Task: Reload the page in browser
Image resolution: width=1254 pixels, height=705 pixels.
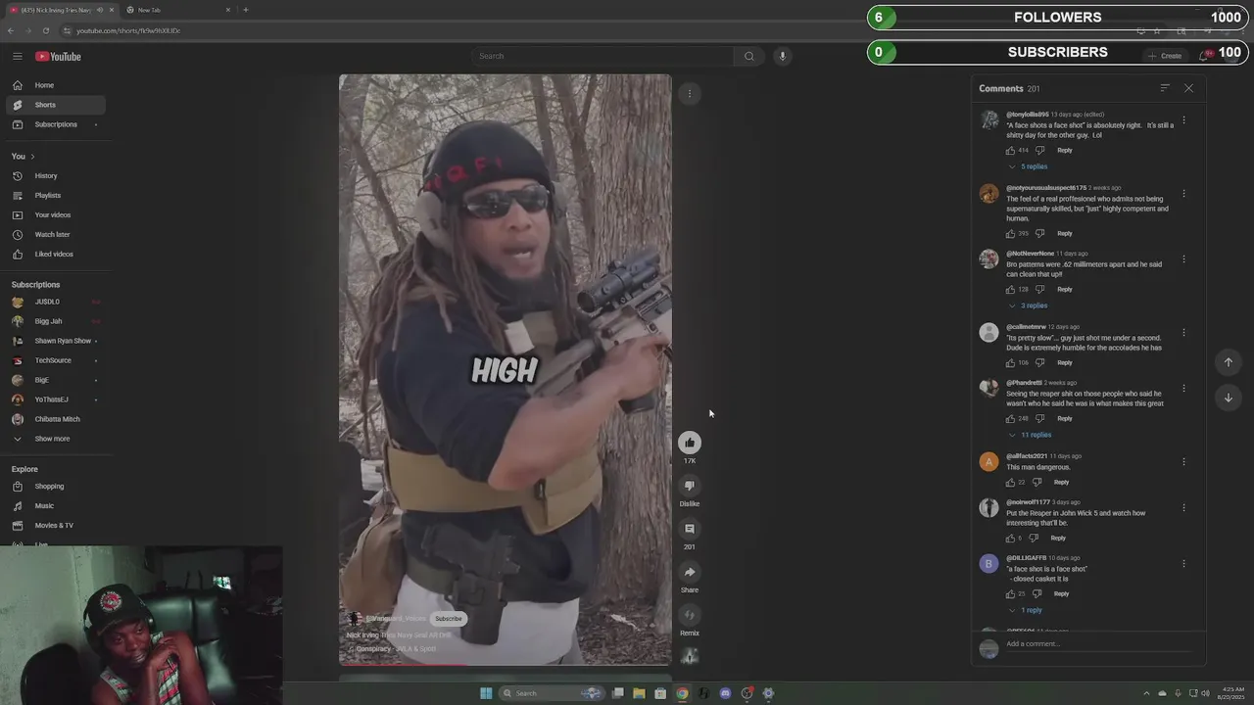Action: [x=45, y=30]
